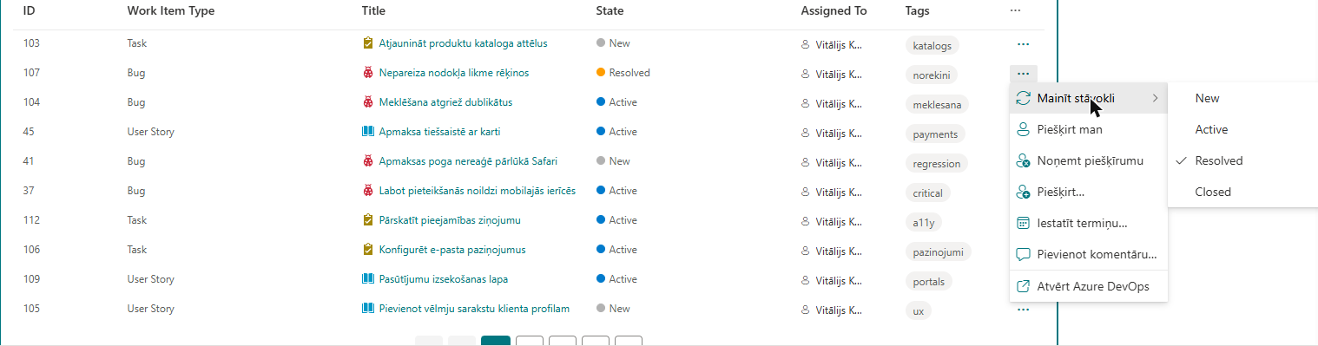The width and height of the screenshot is (1318, 346).
Task: Set state to Active in submenu
Action: pos(1242,129)
